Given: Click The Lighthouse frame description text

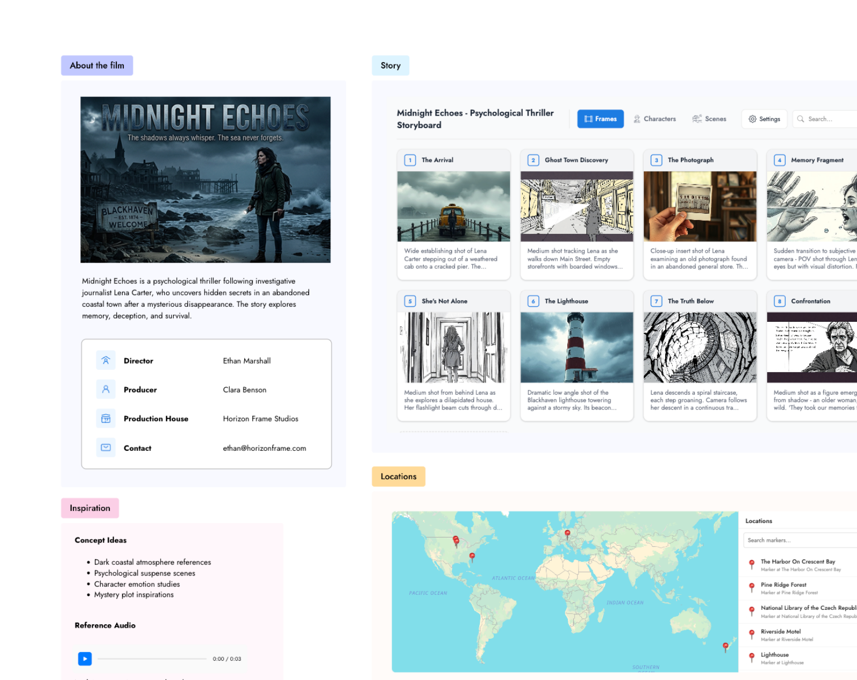Looking at the screenshot, I should [572, 400].
